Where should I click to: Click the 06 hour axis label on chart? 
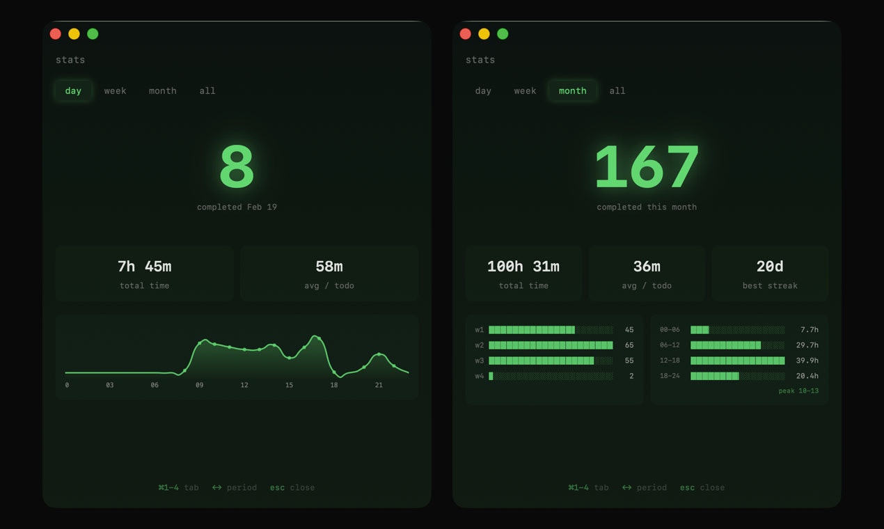tap(155, 385)
